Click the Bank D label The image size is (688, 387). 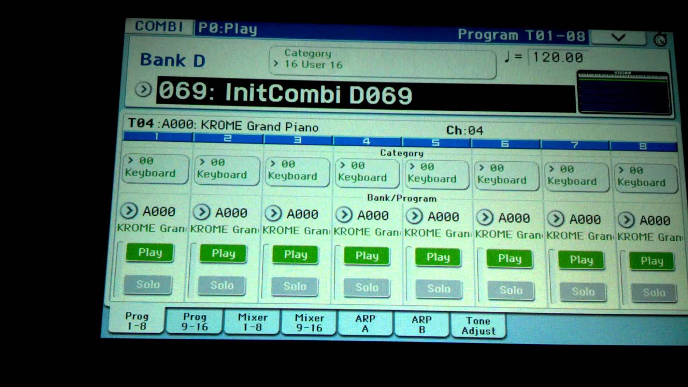173,60
